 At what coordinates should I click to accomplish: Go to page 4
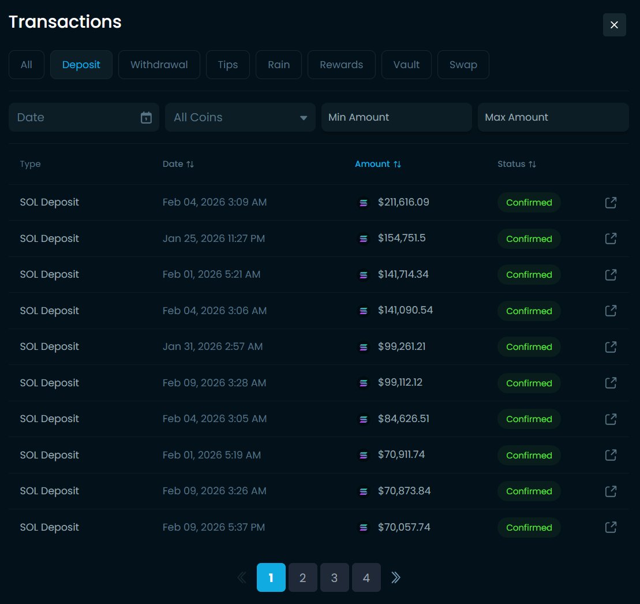[x=366, y=577]
